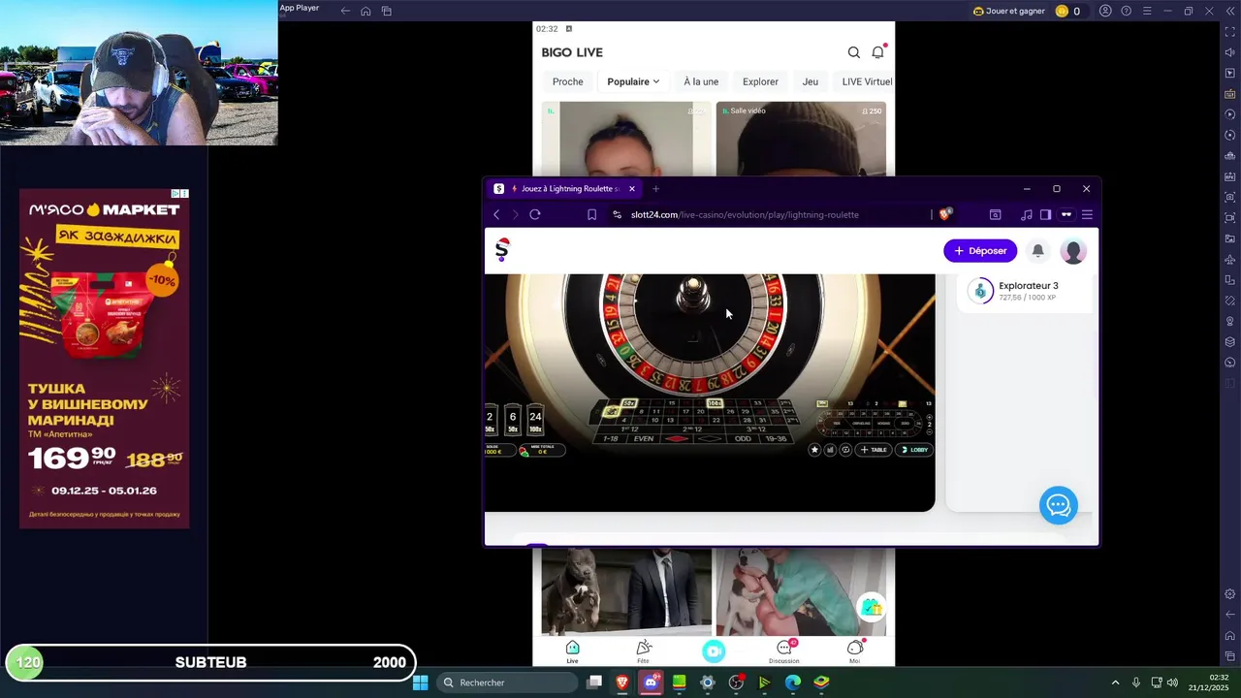The height and width of the screenshot is (698, 1241).
Task: Tap the Live icon in BIGO bottom bar
Action: (x=572, y=651)
